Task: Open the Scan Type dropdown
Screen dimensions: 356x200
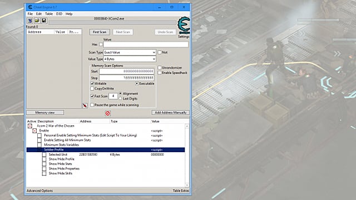Action: click(x=130, y=52)
